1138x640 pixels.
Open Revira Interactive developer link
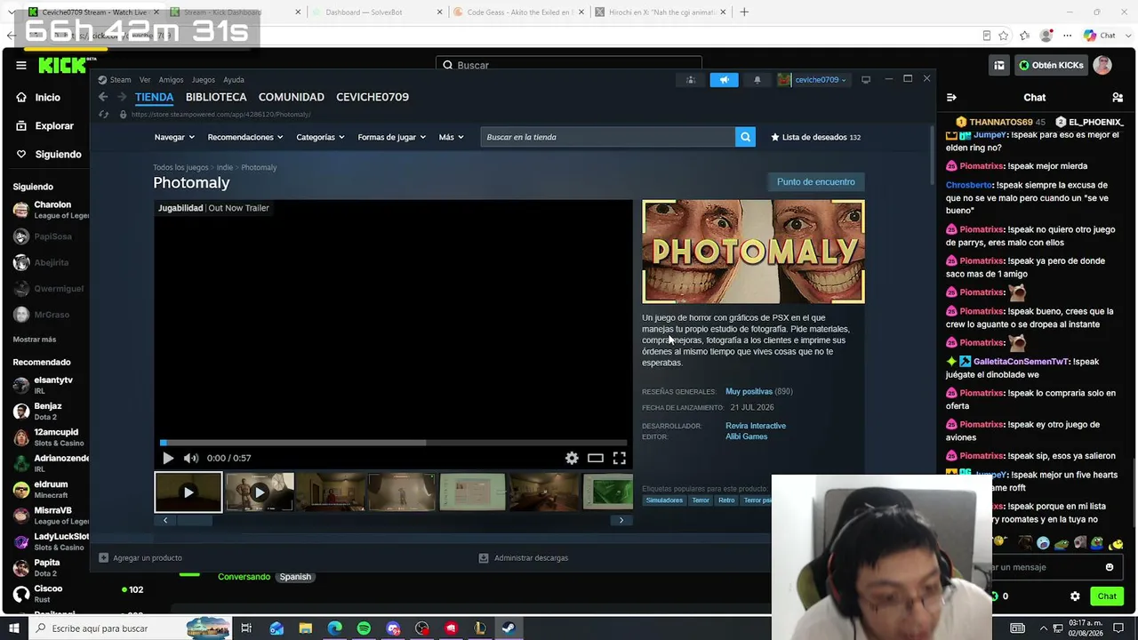tap(756, 426)
